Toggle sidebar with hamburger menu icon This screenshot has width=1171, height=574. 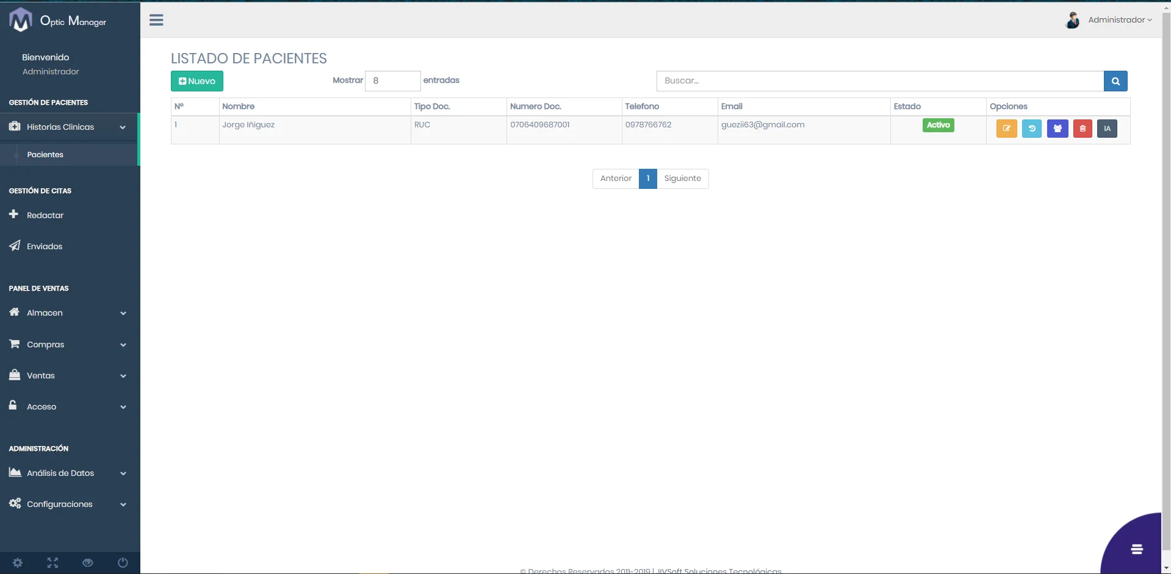click(x=156, y=20)
